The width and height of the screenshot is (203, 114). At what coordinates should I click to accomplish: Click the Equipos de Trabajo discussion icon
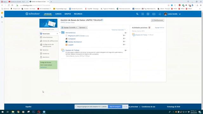(x=63, y=50)
